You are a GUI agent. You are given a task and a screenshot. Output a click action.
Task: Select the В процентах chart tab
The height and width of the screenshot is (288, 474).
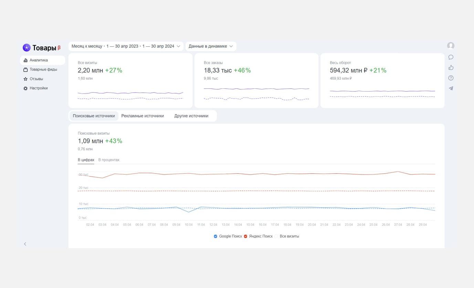point(109,160)
